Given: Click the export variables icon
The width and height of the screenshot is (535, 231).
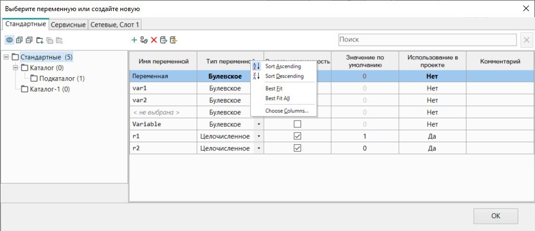Looking at the screenshot, I should (163, 40).
